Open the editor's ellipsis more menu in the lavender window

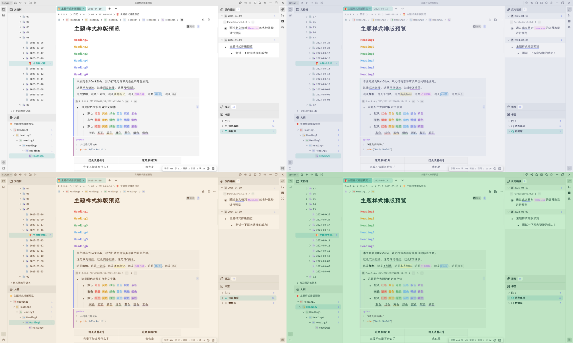tap(501, 20)
